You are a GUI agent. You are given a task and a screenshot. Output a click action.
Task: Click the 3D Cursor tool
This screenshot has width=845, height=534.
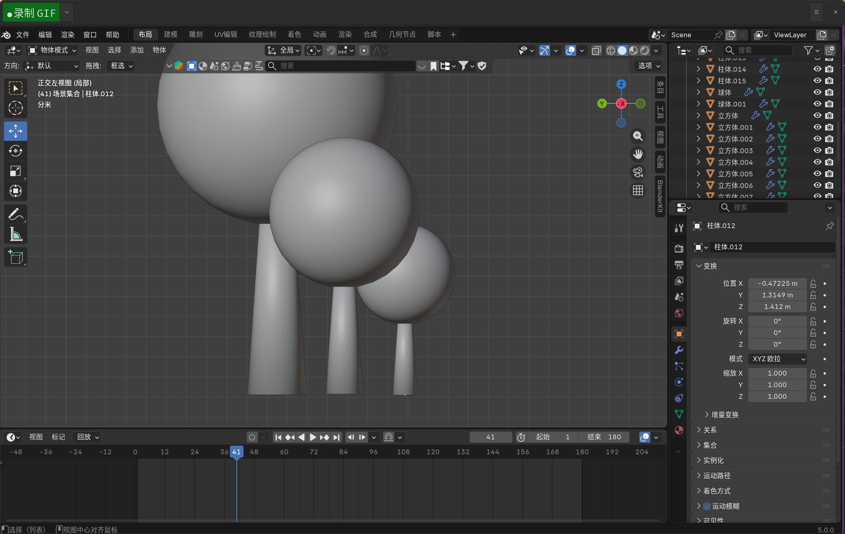16,108
